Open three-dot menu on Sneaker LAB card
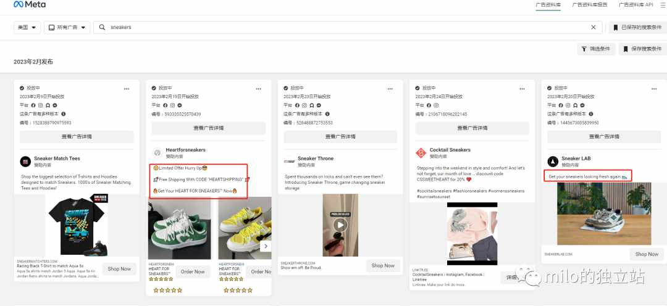 [x=654, y=89]
